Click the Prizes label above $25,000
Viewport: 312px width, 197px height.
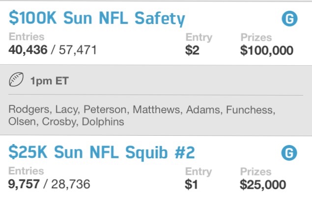pos(255,172)
